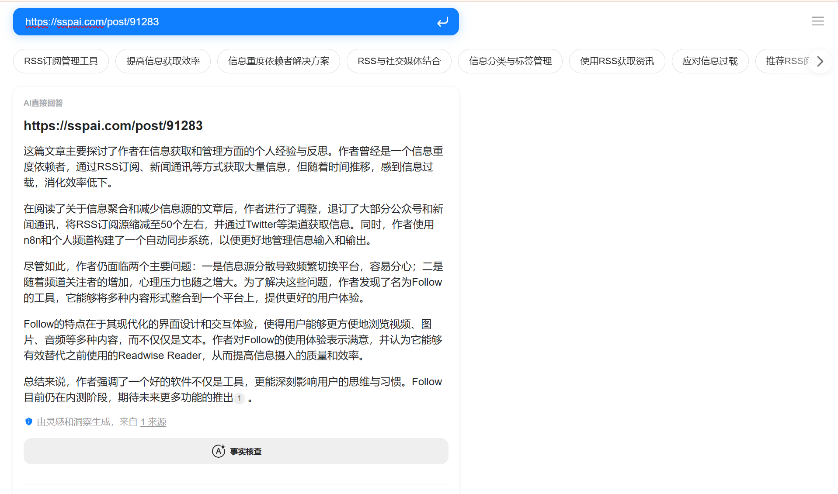Select the RSS订阅管理工具 topic chip

click(61, 61)
